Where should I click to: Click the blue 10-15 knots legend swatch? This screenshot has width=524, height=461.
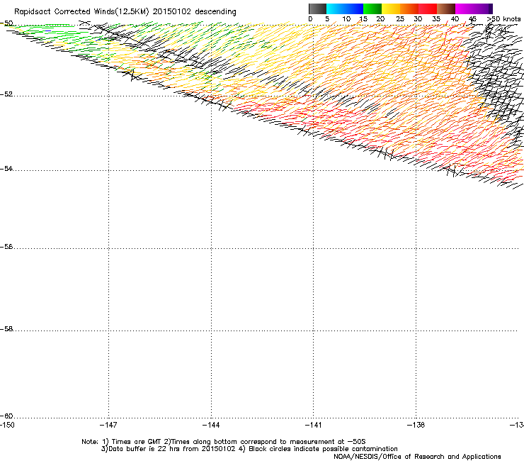point(354,9)
